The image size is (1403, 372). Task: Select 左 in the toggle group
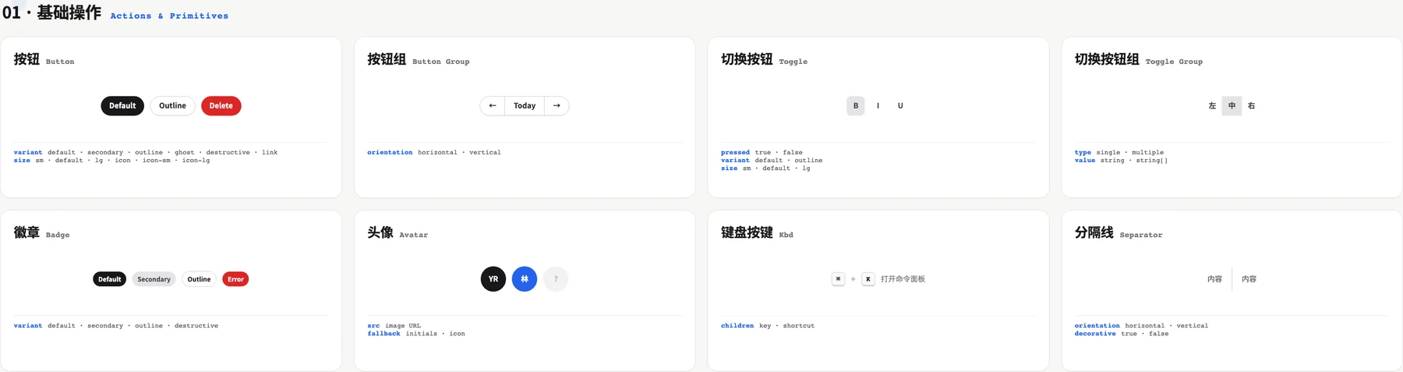(1212, 106)
